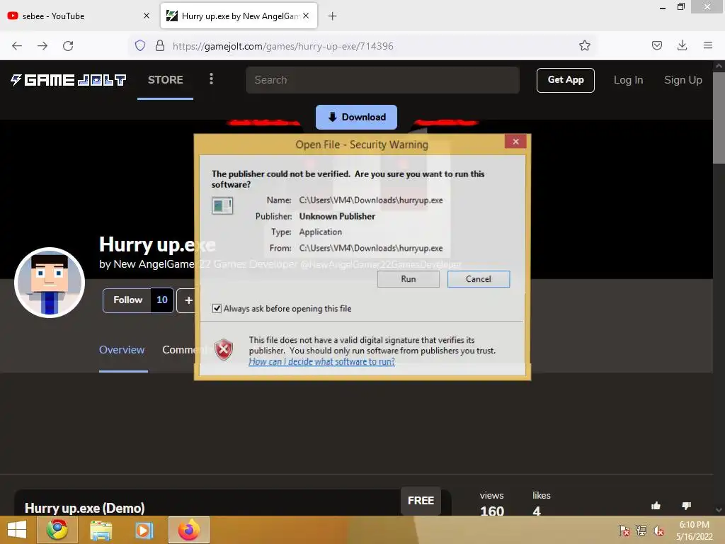Save the page to Pocket
Viewport: 725px width, 544px height.
point(656,45)
